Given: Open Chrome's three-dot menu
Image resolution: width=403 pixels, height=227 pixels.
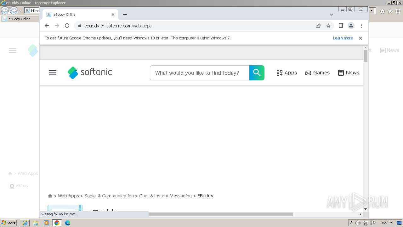Looking at the screenshot, I should point(361,26).
